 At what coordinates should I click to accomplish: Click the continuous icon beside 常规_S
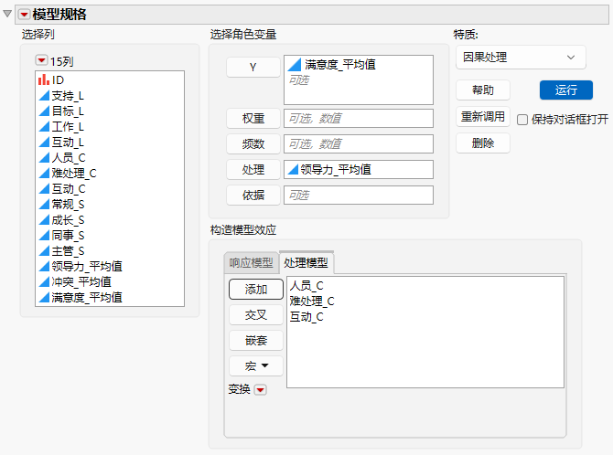44,205
